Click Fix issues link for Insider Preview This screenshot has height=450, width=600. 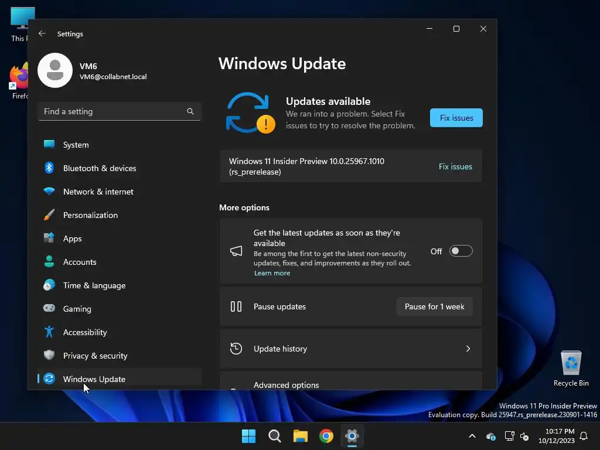coord(455,166)
